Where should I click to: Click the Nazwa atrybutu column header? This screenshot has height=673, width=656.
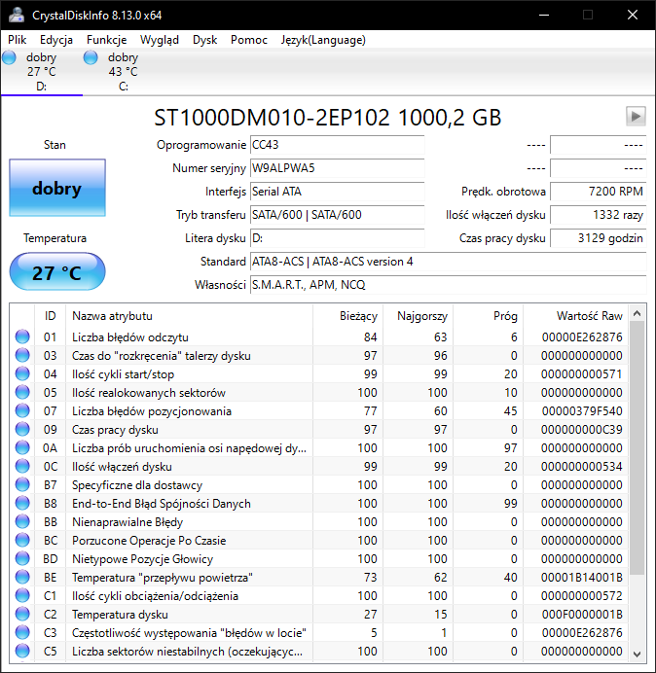pos(189,316)
